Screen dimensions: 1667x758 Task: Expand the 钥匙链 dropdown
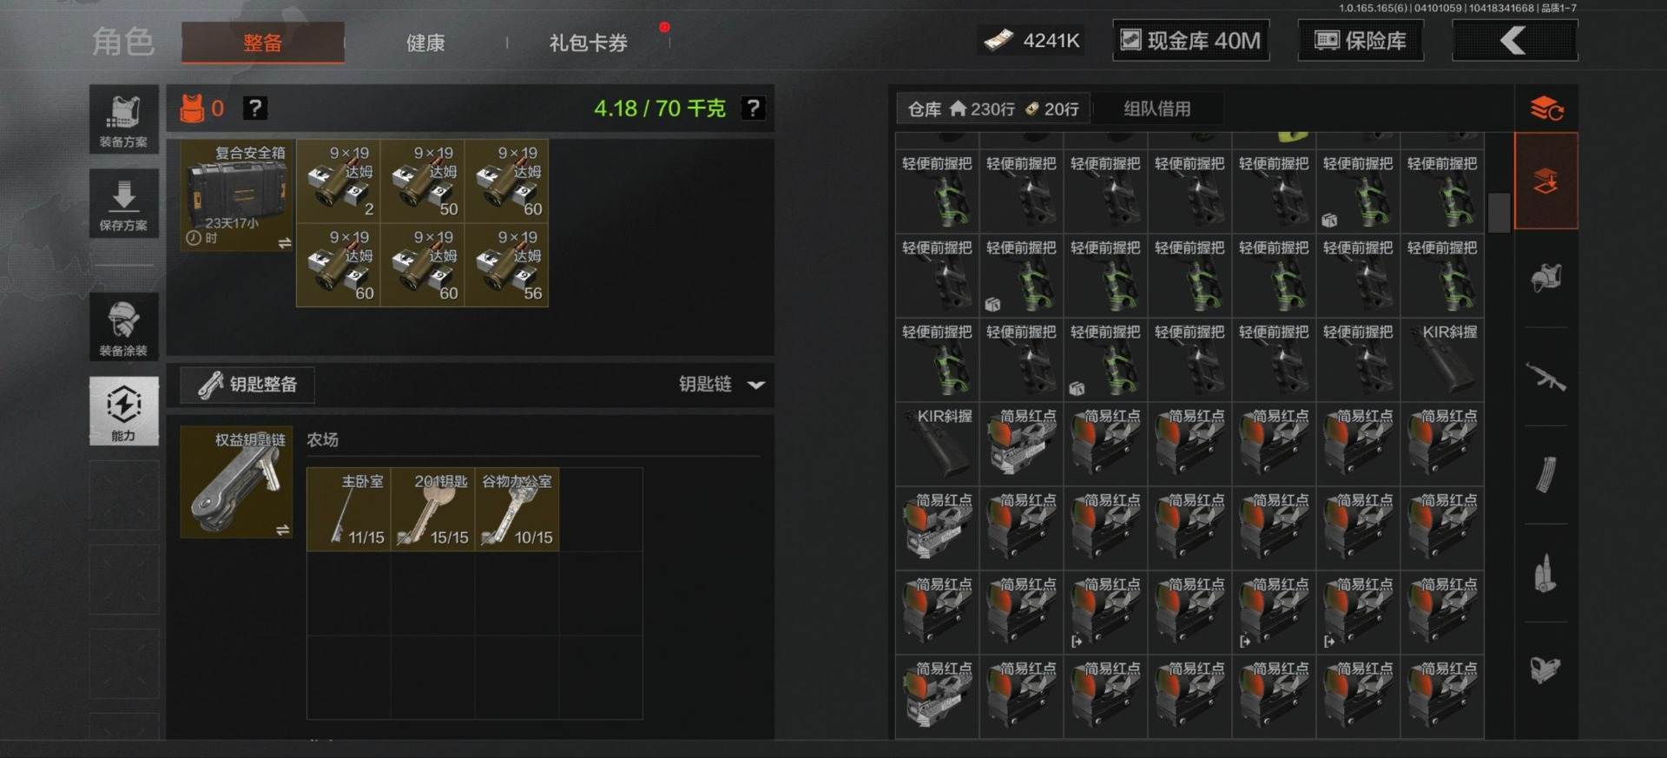coord(721,384)
